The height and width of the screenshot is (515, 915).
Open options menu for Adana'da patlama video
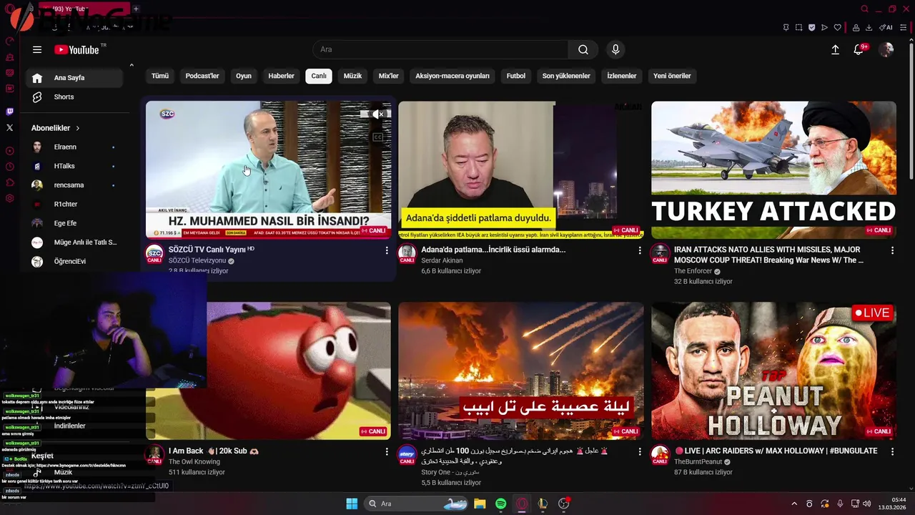(x=639, y=250)
